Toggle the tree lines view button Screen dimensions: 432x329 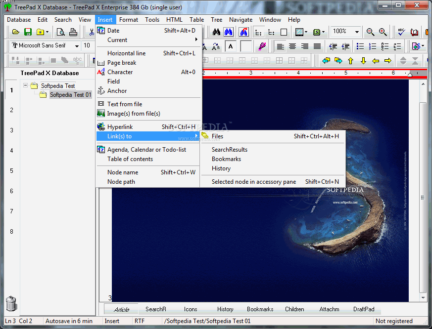click(258, 33)
